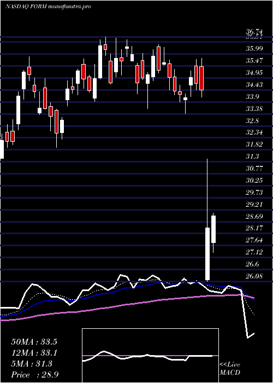Open the MACD inset chart panel
This screenshot has width=273, height=383.
(150, 356)
